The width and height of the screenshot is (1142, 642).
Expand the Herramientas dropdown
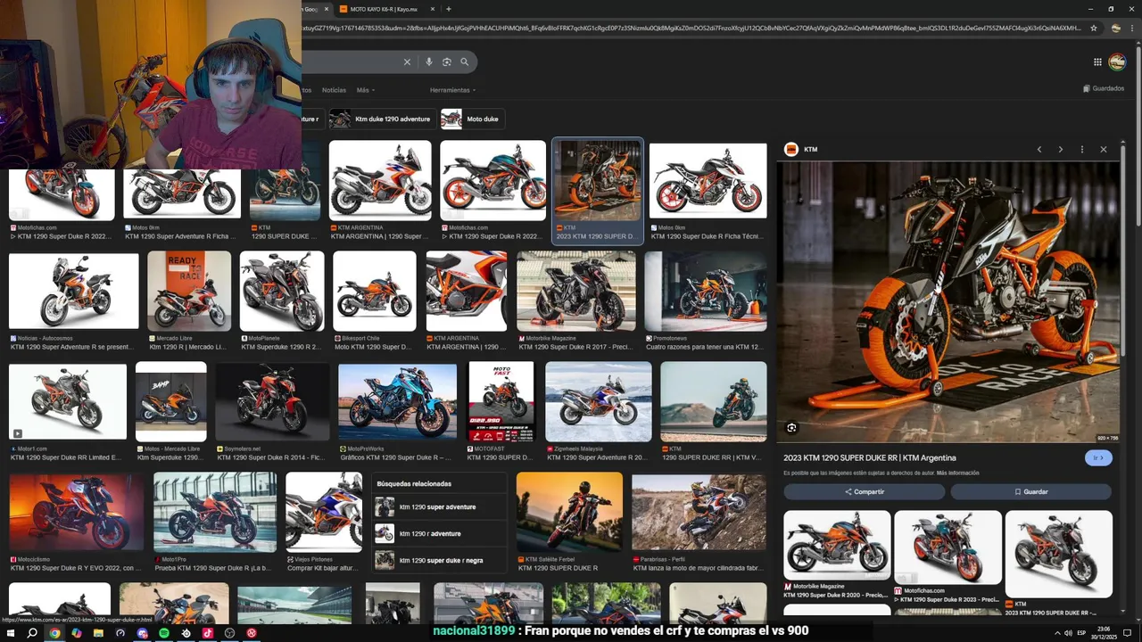(x=452, y=90)
